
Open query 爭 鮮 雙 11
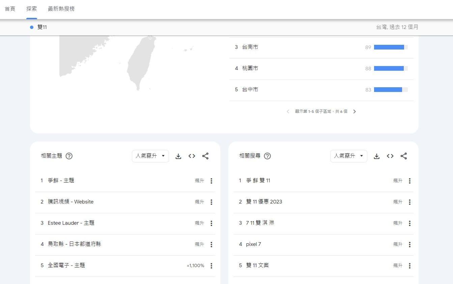pos(258,181)
